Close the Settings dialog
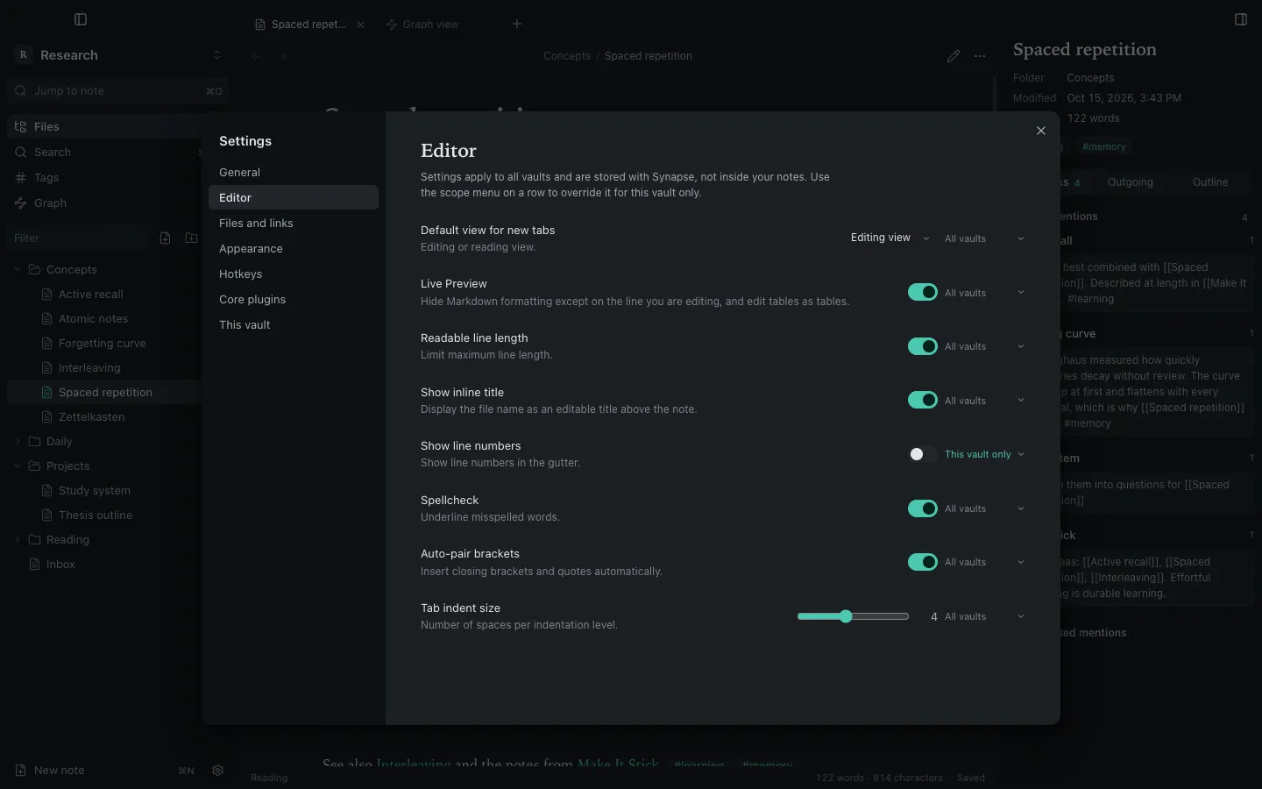1262x789 pixels. (1041, 131)
